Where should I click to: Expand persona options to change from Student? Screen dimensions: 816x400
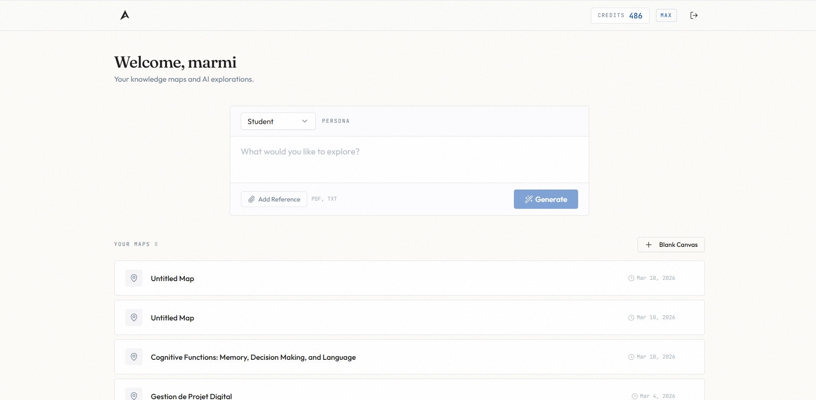pos(278,121)
